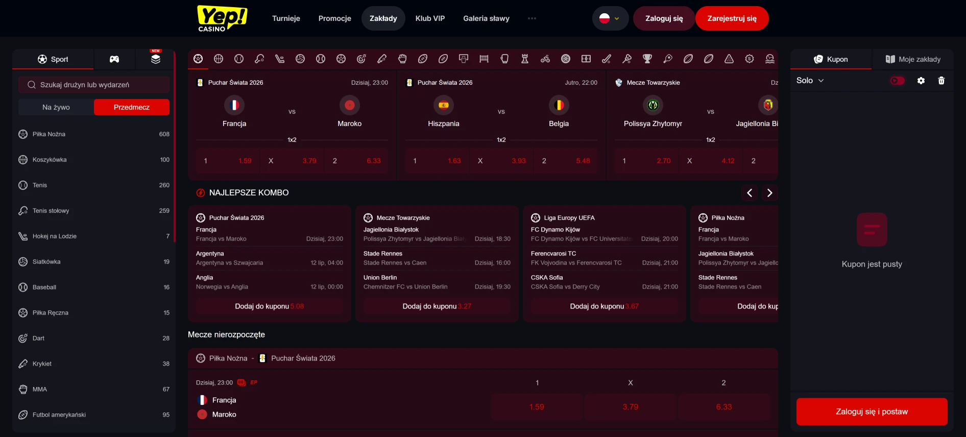This screenshot has width=966, height=437.
Task: Click the search magnifier icon
Action: pyautogui.click(x=32, y=85)
